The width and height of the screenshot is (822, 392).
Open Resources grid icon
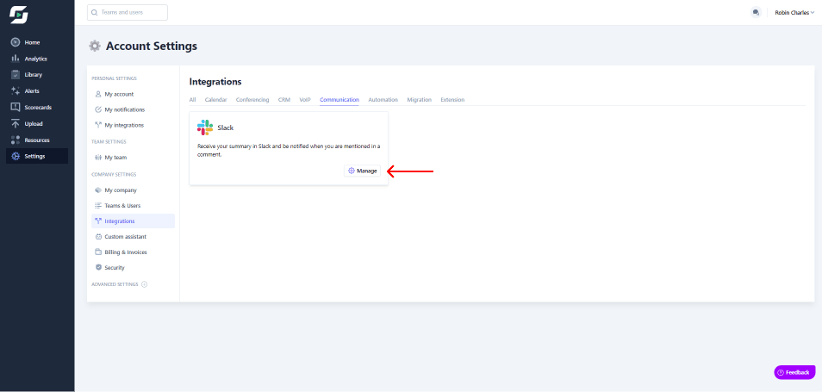point(16,140)
